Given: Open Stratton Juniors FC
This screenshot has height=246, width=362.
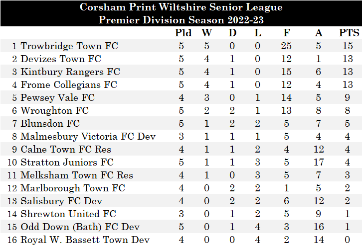Looking at the screenshot, I should pos(67,163).
